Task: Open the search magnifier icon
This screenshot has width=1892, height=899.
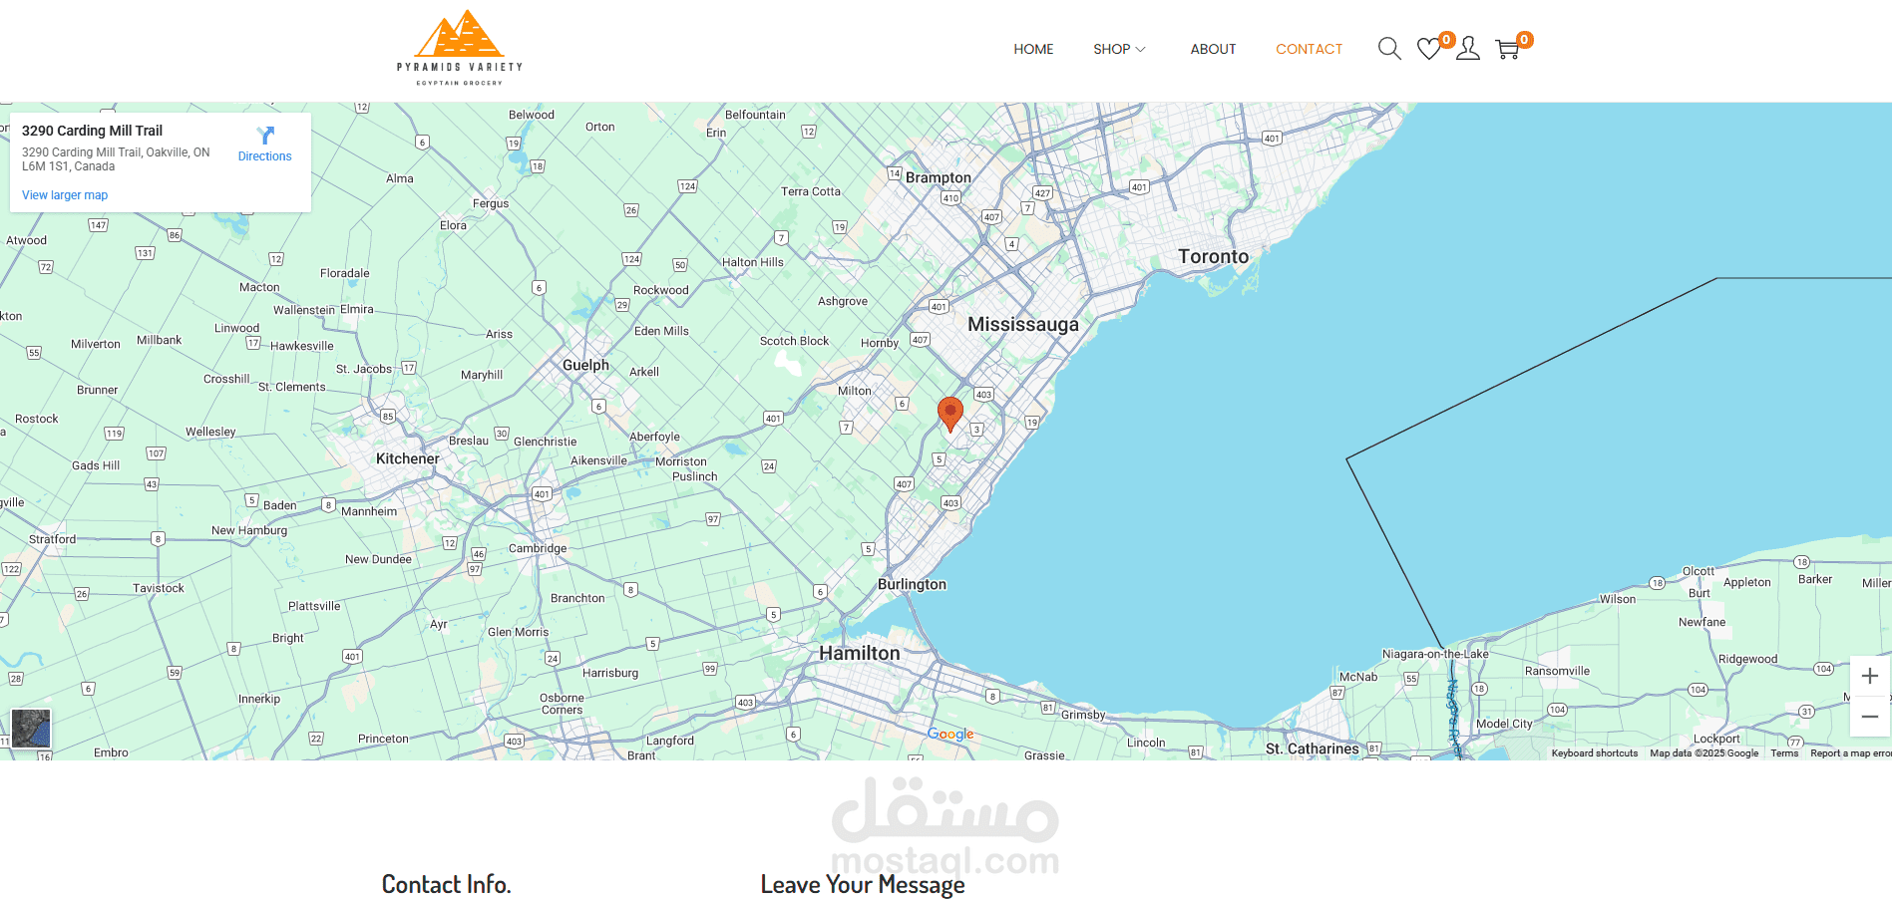Action: 1389,48
